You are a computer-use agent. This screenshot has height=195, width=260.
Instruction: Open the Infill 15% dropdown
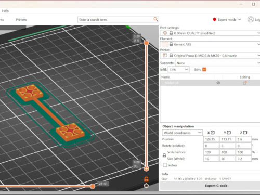(x=178, y=70)
